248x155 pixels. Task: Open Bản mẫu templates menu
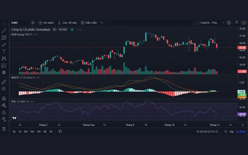click(x=89, y=23)
